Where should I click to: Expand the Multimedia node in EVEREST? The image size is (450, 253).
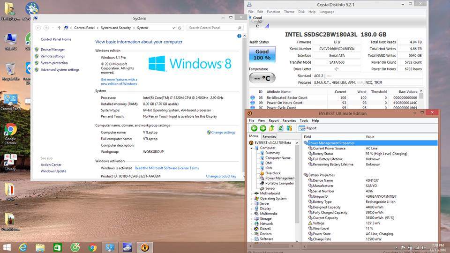coord(252,214)
